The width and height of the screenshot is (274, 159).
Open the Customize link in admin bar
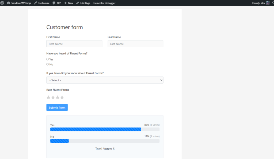[x=41, y=3]
